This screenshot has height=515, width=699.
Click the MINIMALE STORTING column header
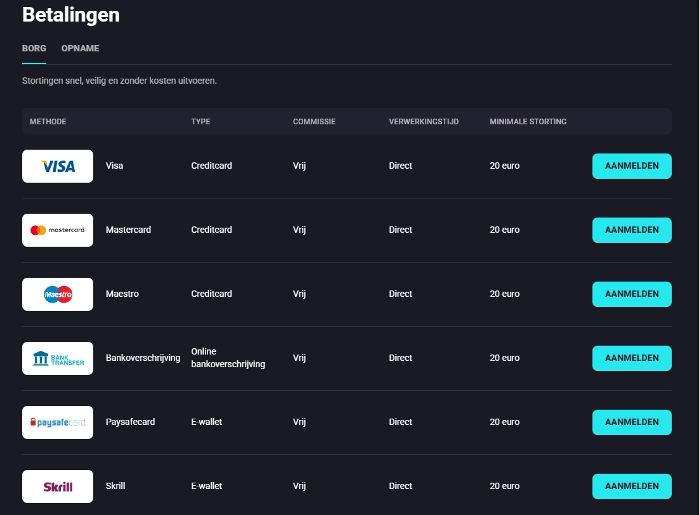click(x=528, y=122)
